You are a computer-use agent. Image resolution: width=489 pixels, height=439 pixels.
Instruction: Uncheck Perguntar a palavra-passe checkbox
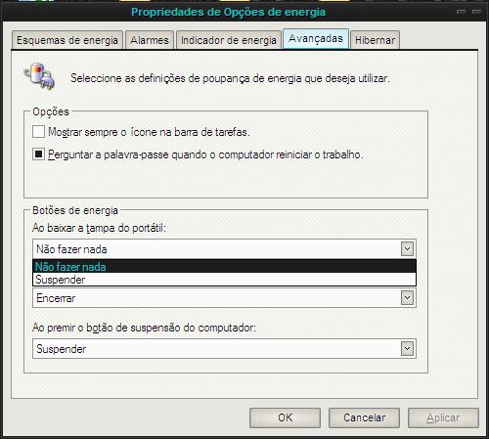click(x=38, y=154)
